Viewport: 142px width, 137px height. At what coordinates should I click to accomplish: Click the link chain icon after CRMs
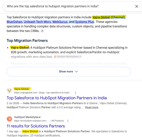coord(42,31)
